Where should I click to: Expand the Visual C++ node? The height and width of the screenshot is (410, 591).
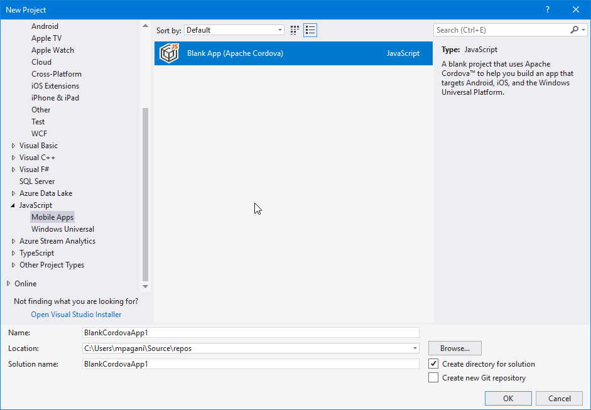pyautogui.click(x=14, y=158)
